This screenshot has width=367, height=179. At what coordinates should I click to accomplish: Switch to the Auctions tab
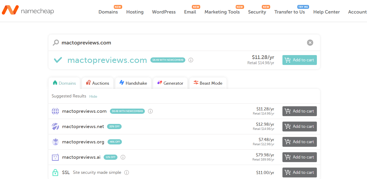point(98,83)
